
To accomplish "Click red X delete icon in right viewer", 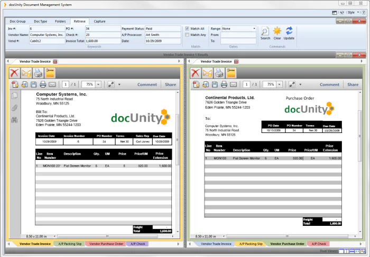I will (196, 73).
